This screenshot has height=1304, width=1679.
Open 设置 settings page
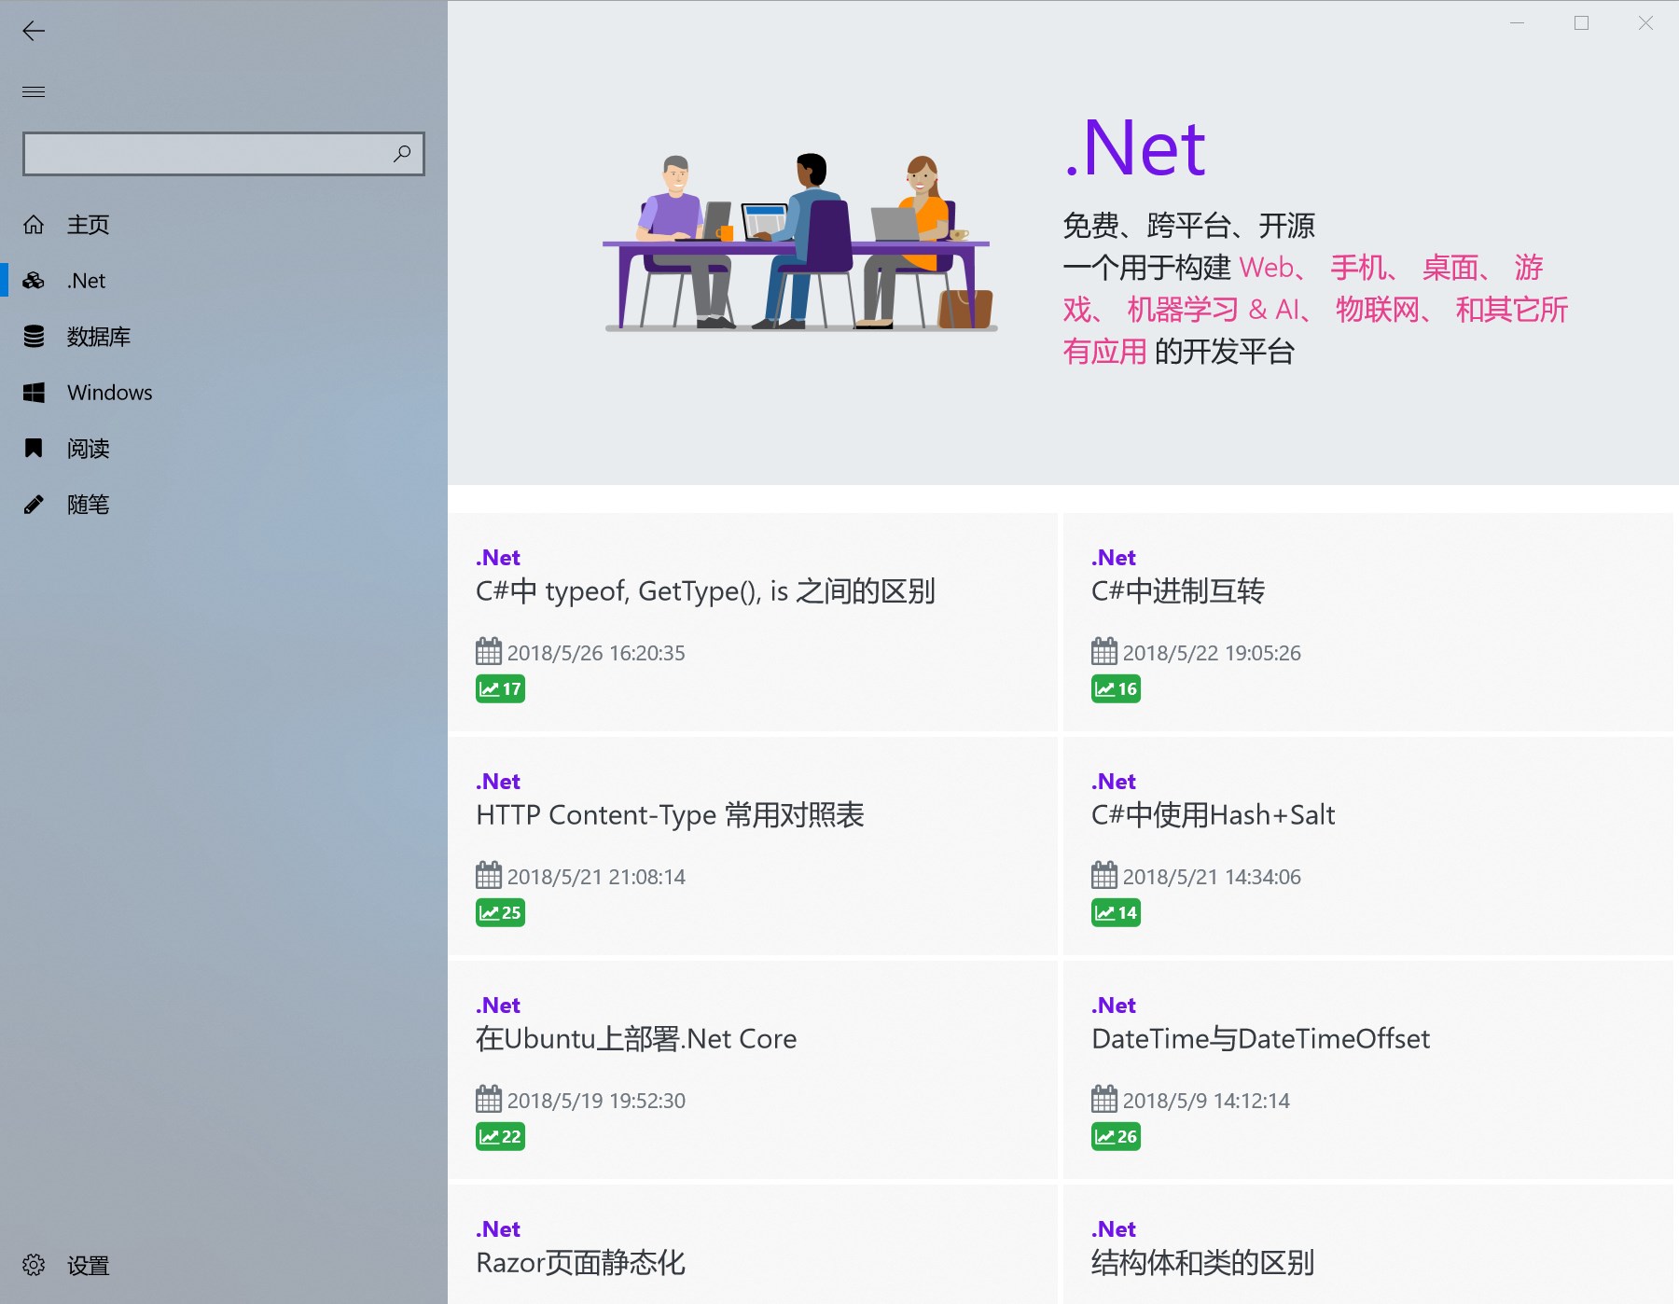click(224, 1265)
